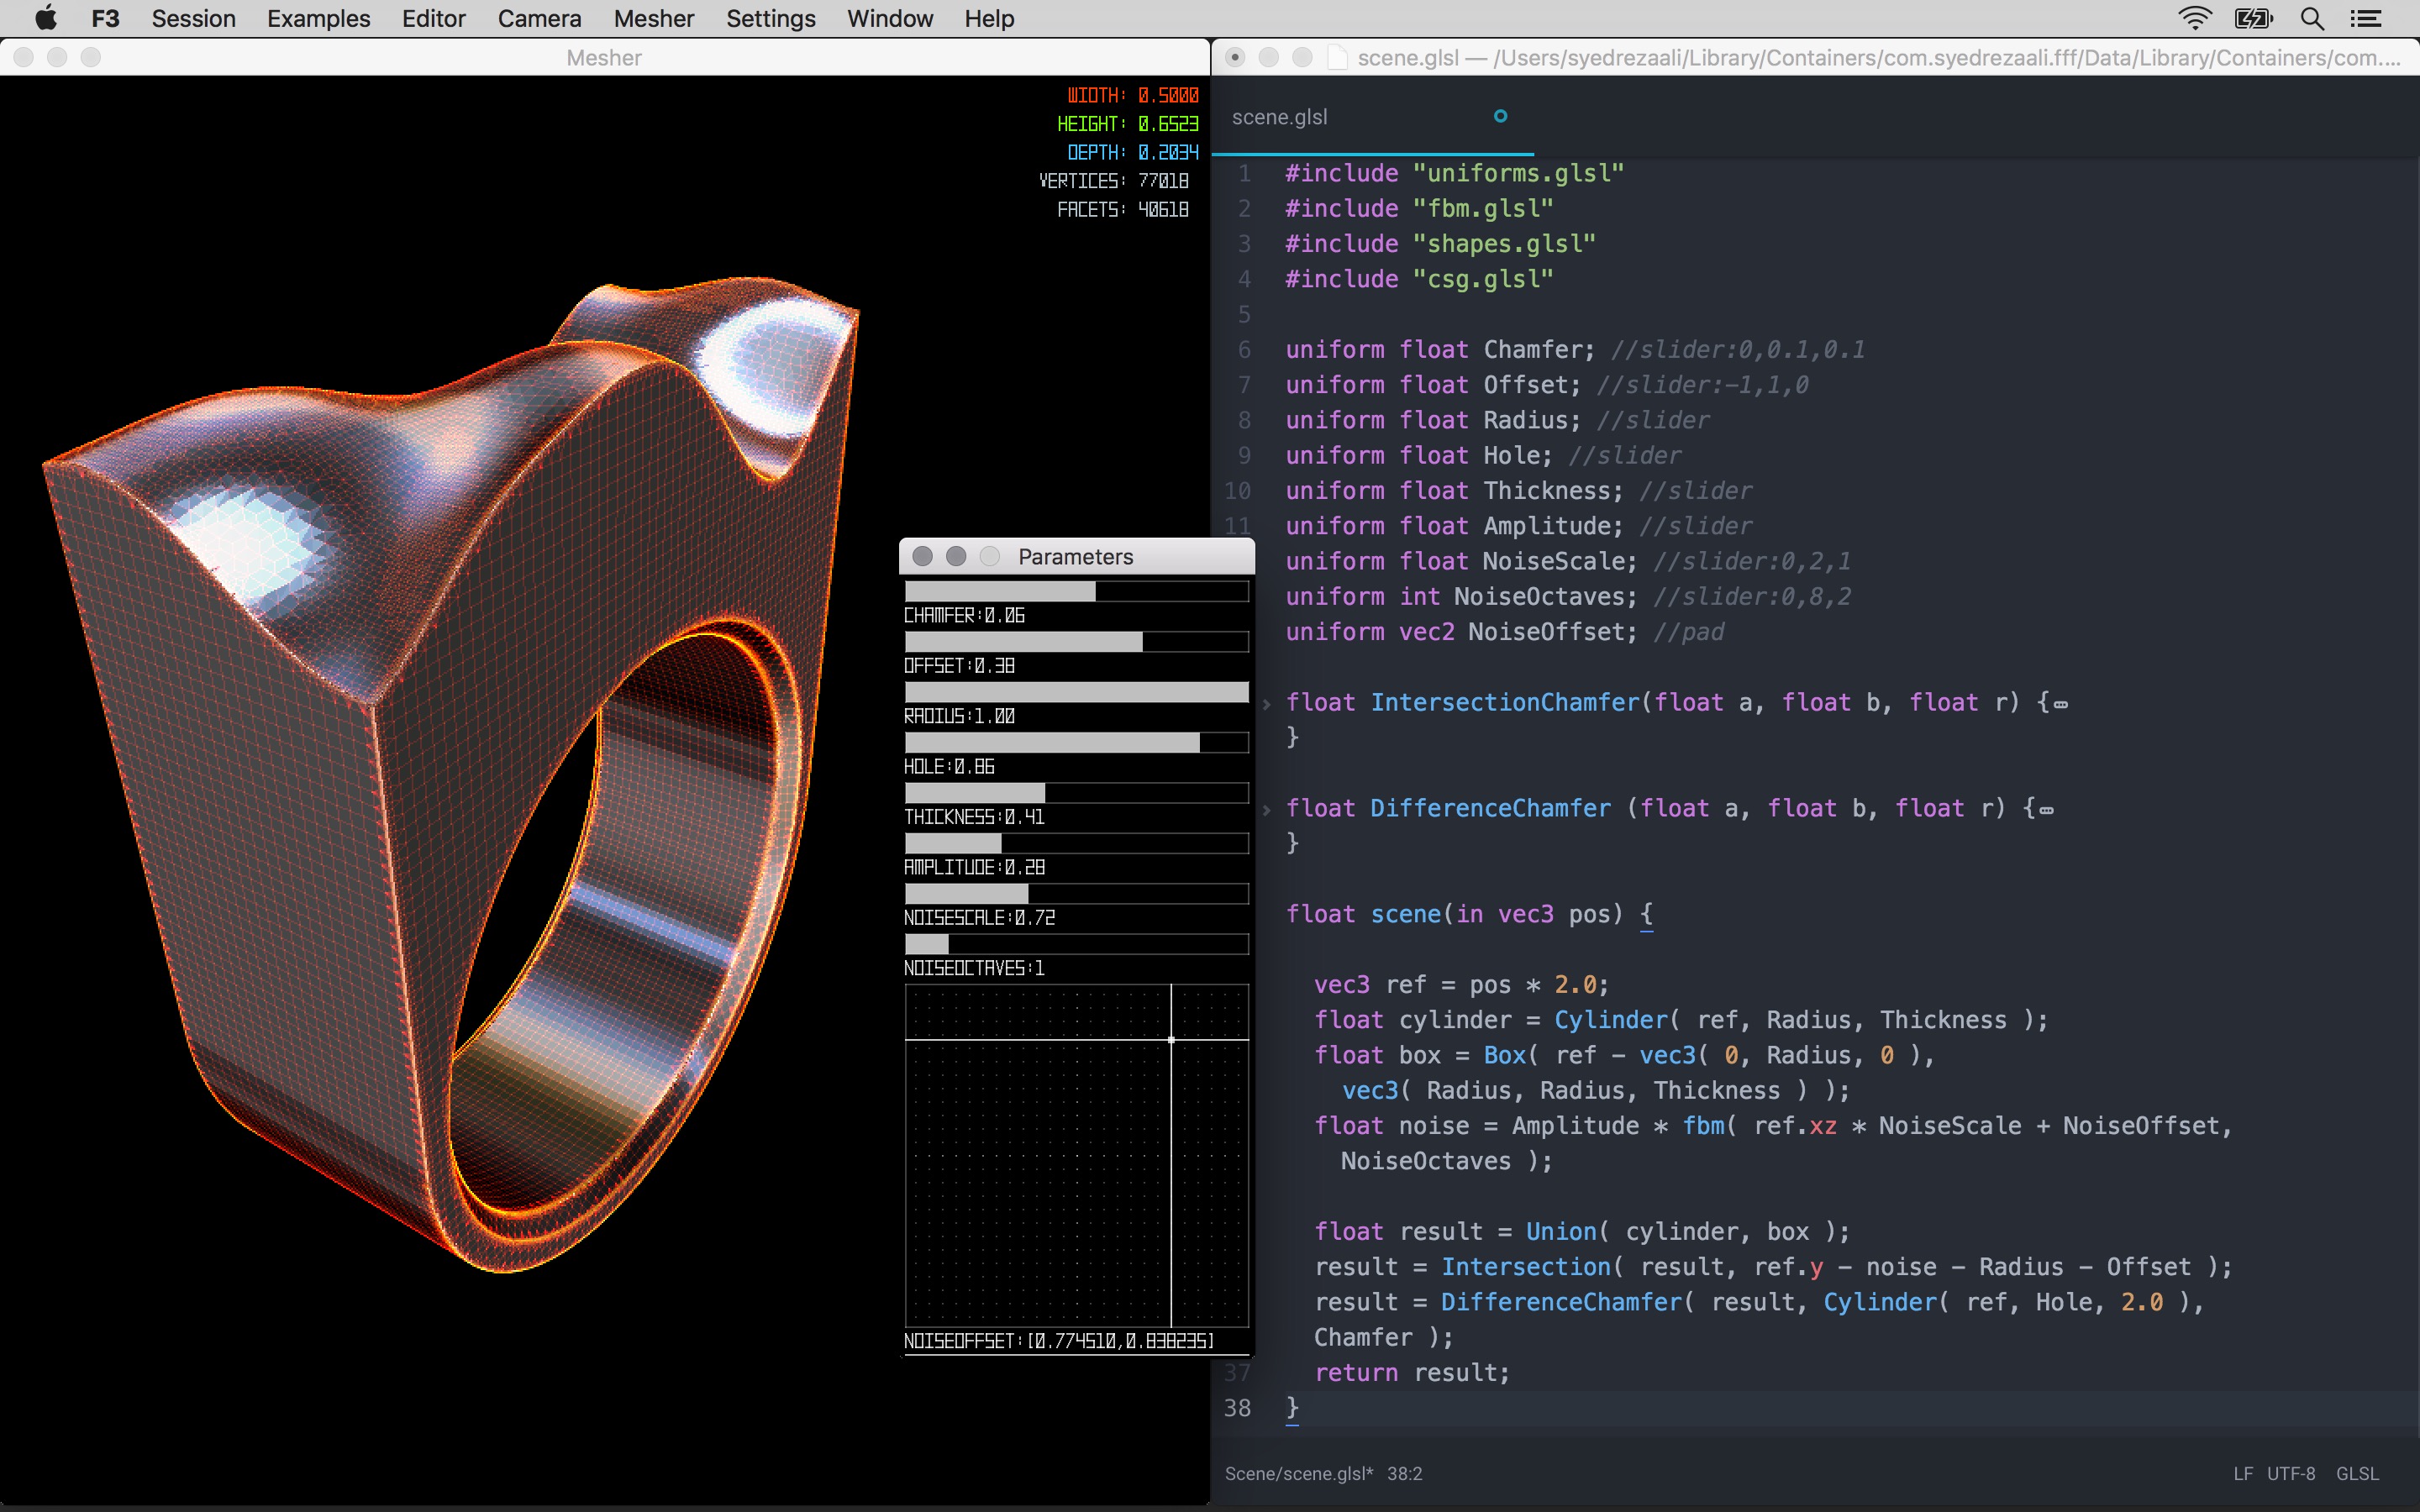Adjust the Radius slider bar
The width and height of the screenshot is (2420, 1512).
[1076, 692]
